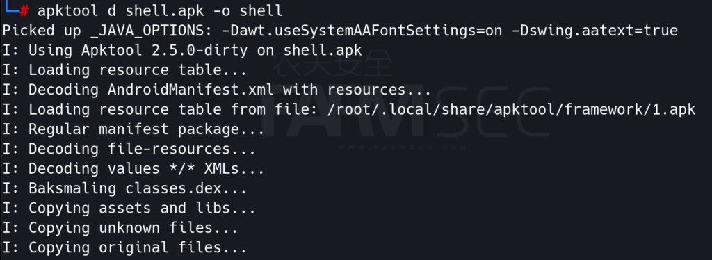Click the Apktool 2.5.0-dirty version text
Image resolution: width=712 pixels, height=260 pixels.
click(165, 50)
